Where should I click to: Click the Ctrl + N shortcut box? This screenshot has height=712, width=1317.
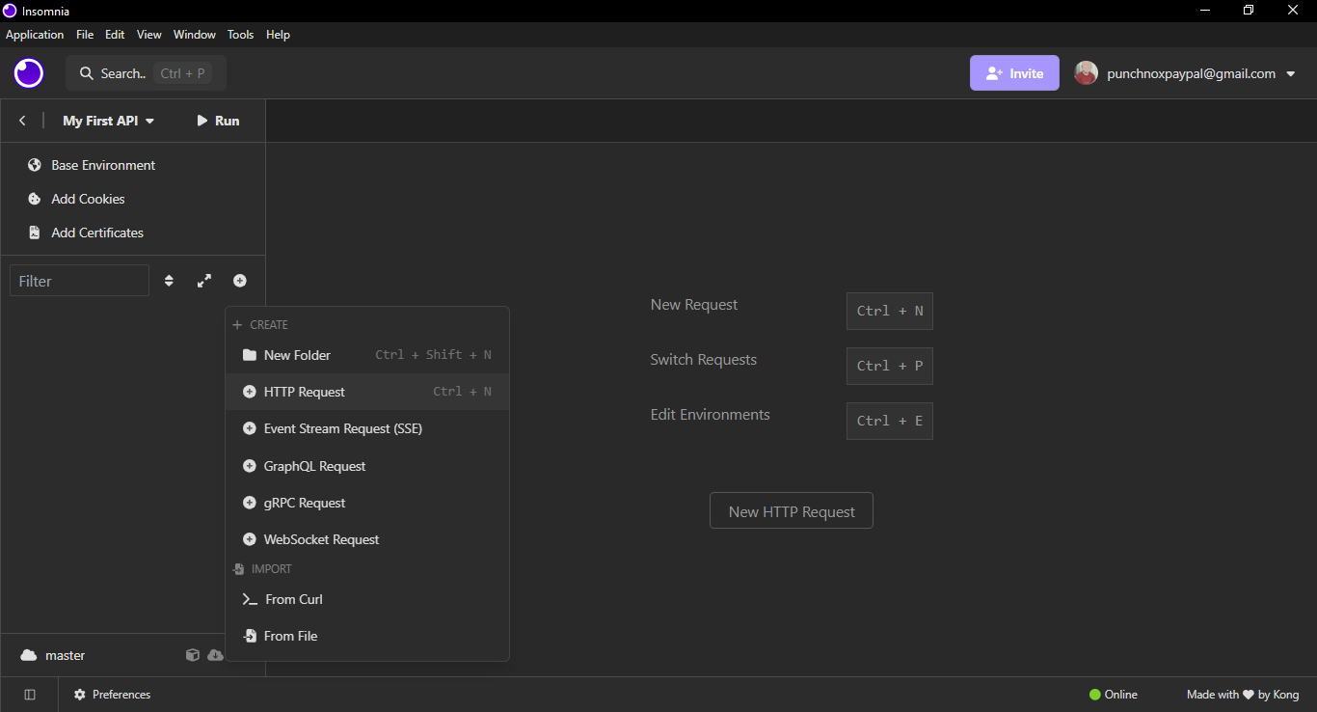coord(890,311)
